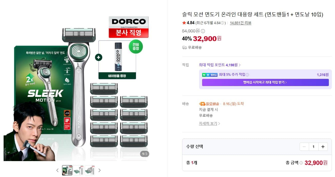The image size is (335, 177).
Task: Decrease quantity with the minus button
Action: tap(304, 147)
